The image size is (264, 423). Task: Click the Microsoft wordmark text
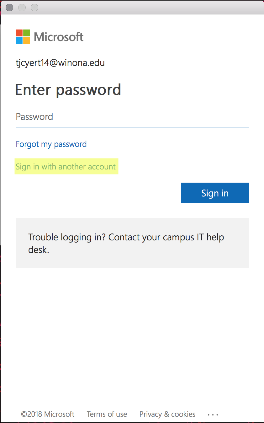59,37
